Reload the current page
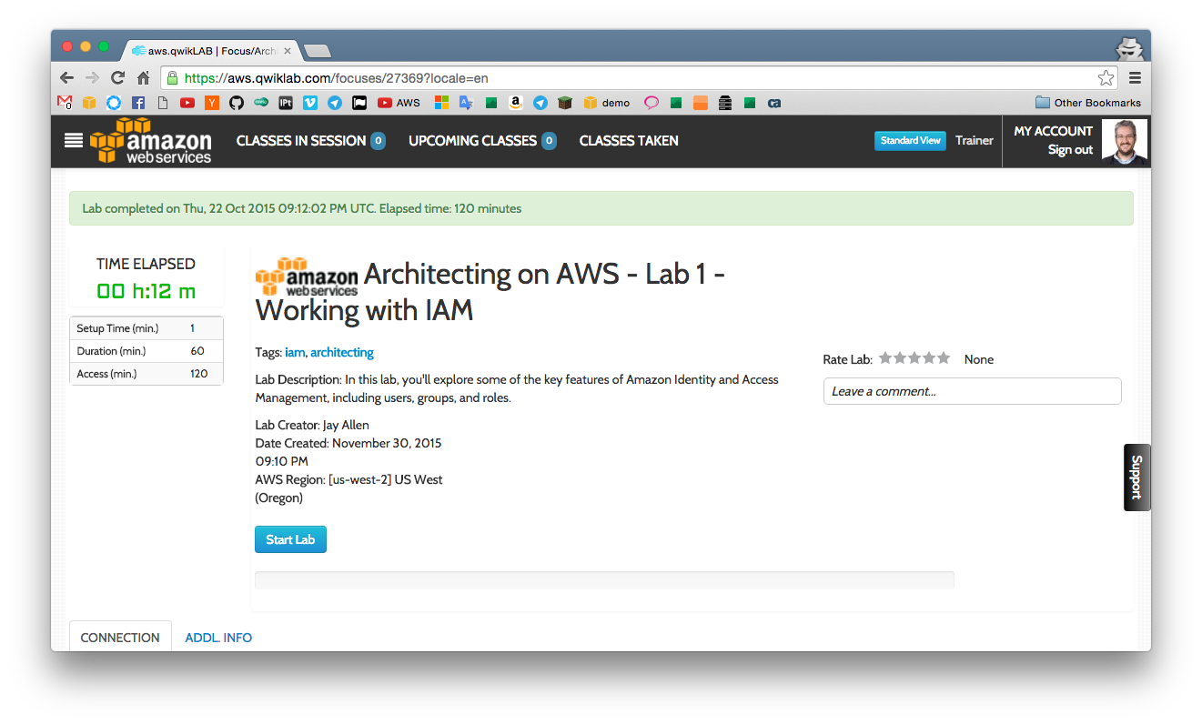This screenshot has height=724, width=1202. 117,77
